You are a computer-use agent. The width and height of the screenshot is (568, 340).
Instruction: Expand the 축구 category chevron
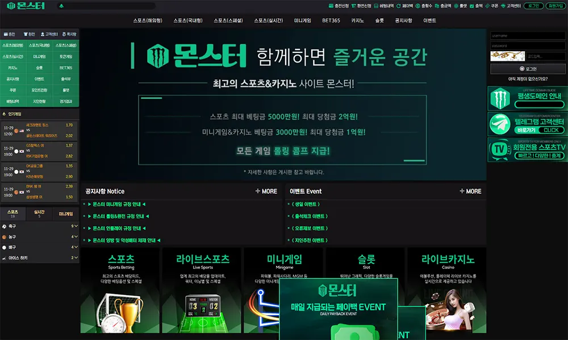tap(76, 226)
